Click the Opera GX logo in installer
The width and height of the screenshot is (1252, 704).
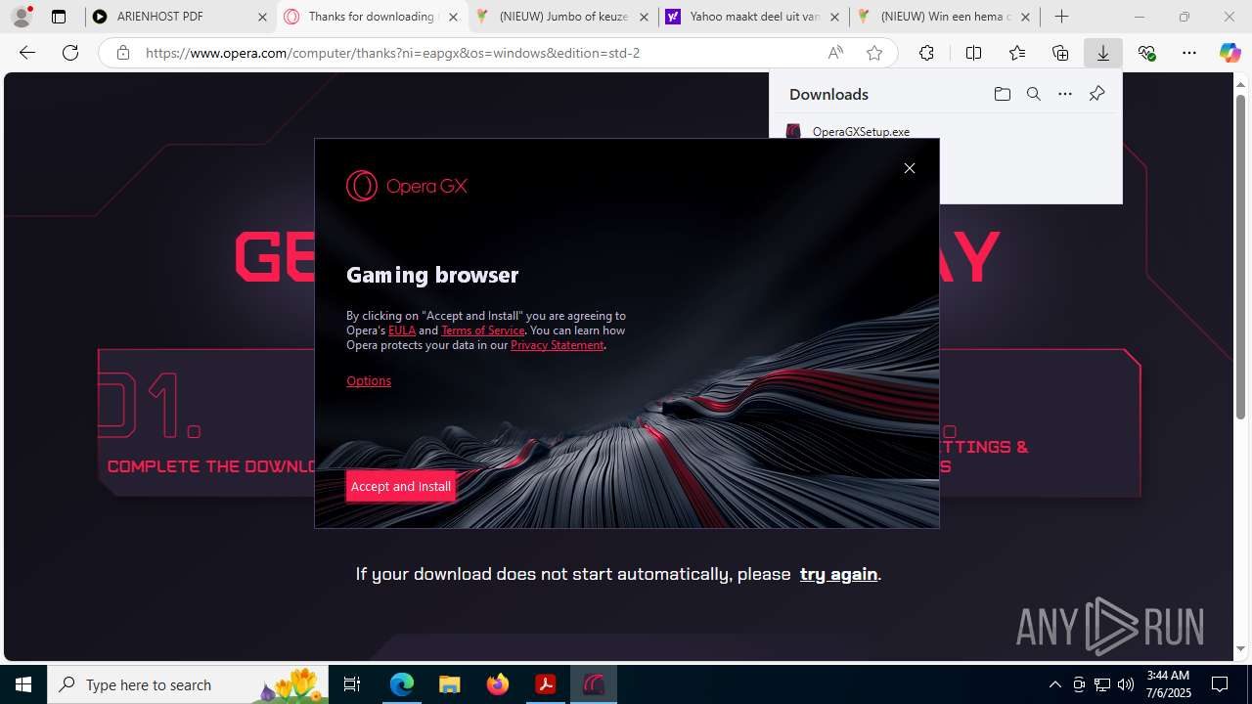[407, 186]
